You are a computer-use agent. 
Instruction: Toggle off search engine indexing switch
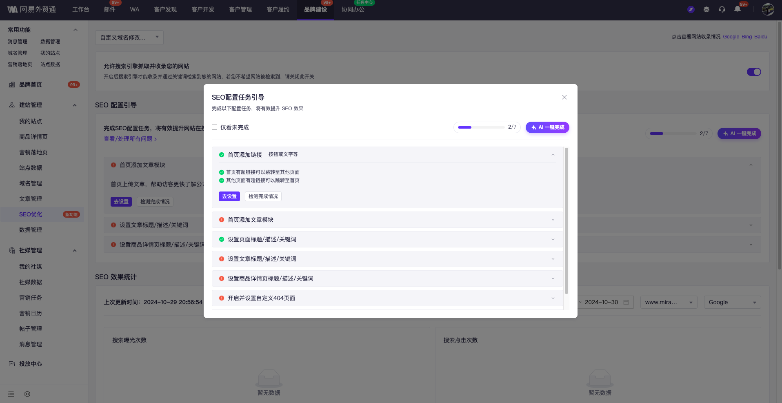(x=753, y=72)
